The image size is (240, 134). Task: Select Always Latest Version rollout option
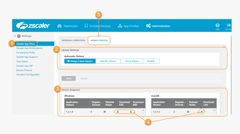click(80, 61)
